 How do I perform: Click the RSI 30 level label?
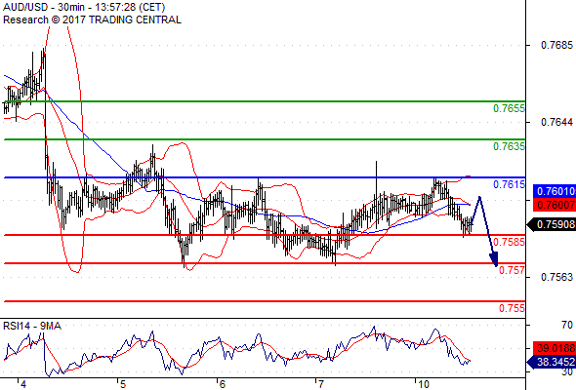(x=567, y=372)
